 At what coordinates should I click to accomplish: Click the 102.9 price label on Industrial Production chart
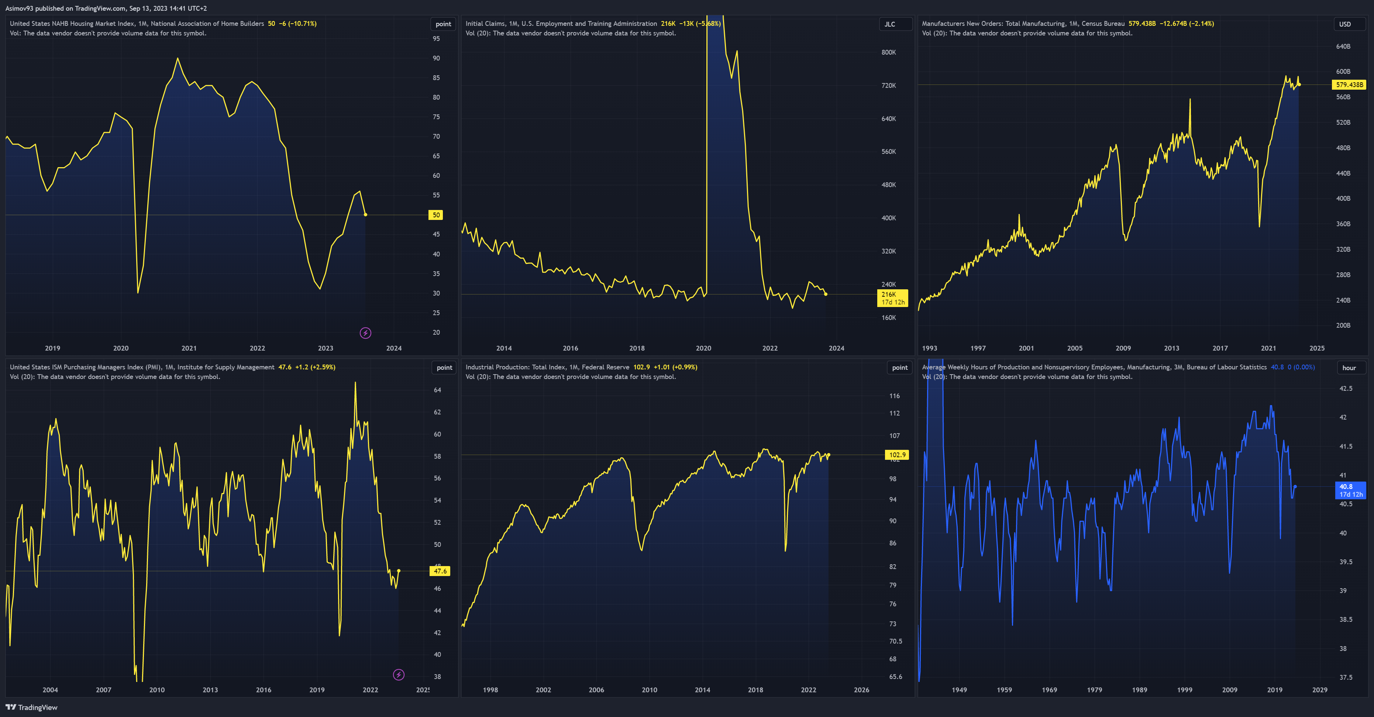click(897, 455)
